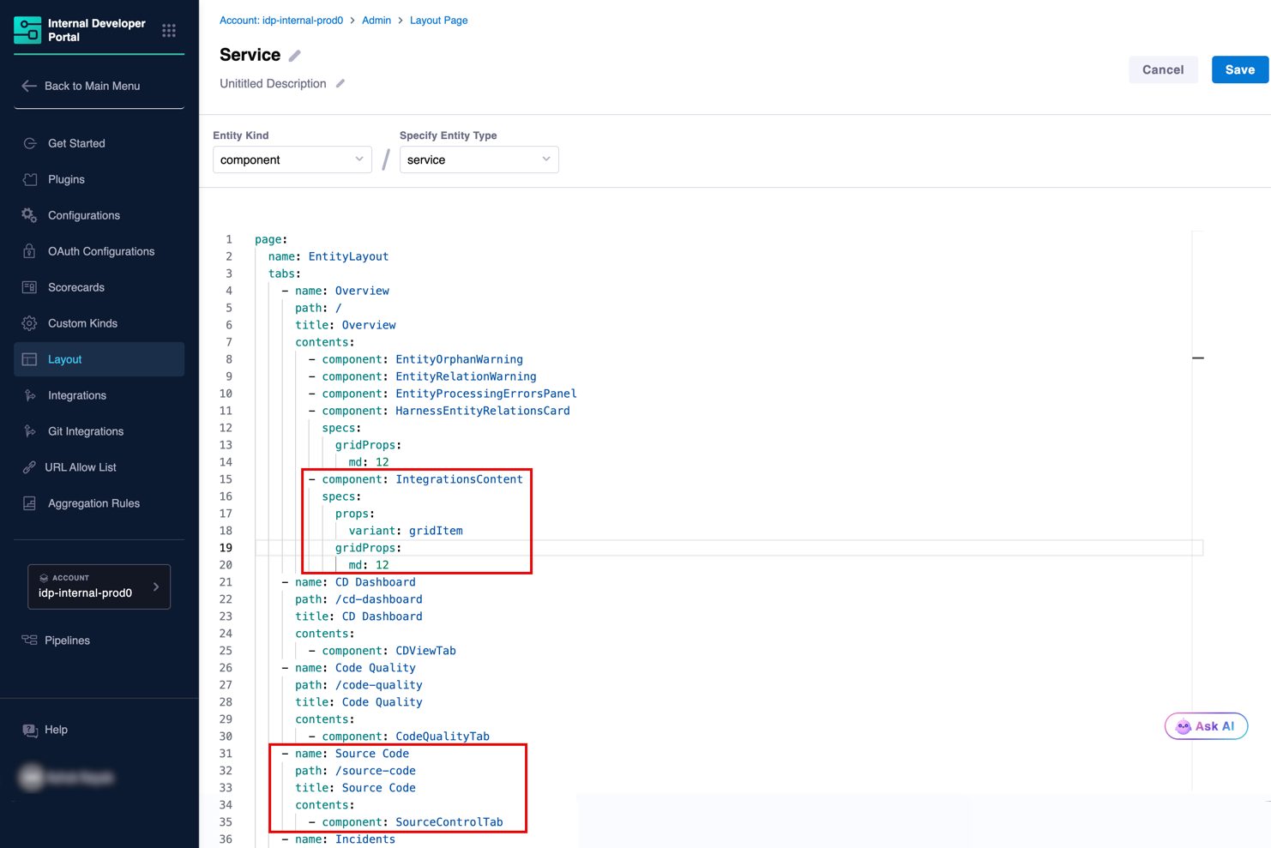Screen dimensions: 1271x848
Task: Click the Help chat icon
Action: 30,730
